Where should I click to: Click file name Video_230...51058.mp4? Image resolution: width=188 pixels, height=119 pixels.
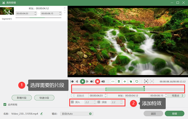click(x=25, y=114)
